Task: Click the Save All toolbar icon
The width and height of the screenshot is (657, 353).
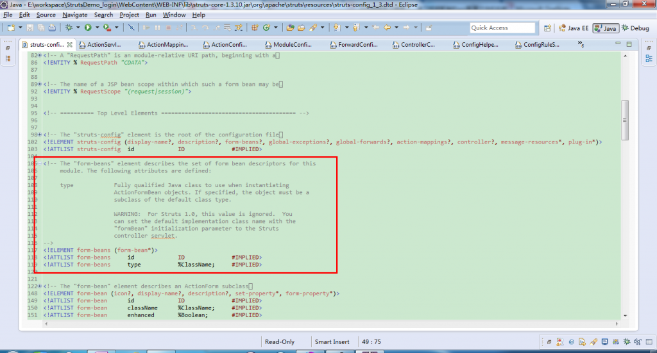Action: coord(40,28)
